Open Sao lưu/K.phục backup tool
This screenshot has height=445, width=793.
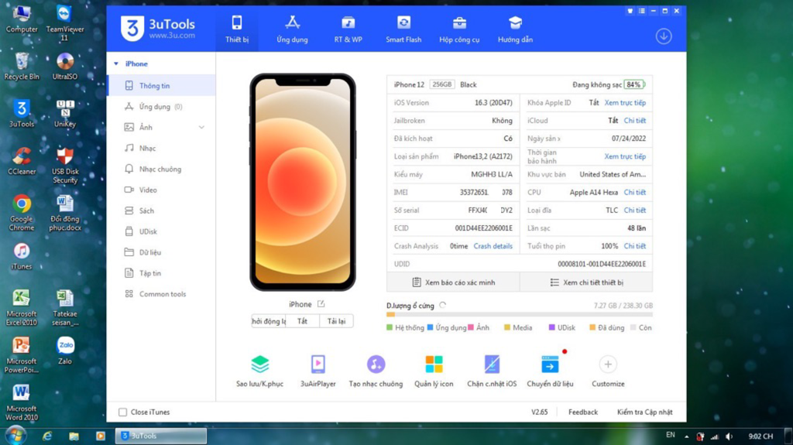[x=259, y=371]
